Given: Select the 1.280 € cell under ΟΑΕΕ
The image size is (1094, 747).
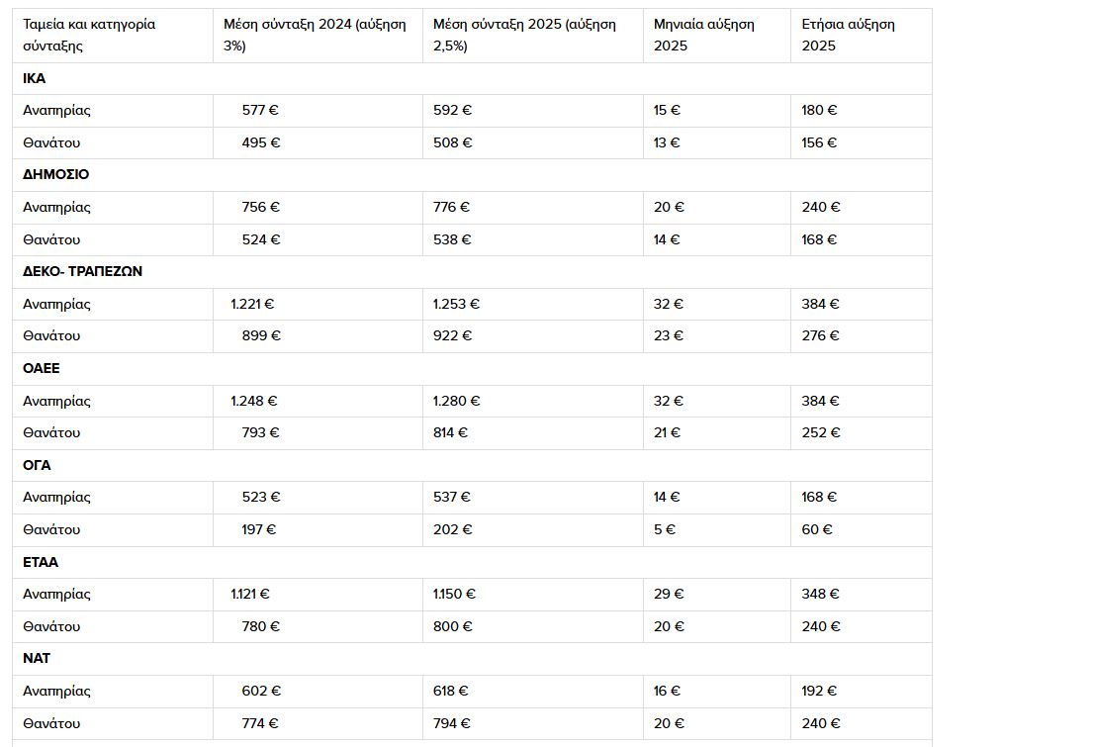Looking at the screenshot, I should tap(533, 402).
